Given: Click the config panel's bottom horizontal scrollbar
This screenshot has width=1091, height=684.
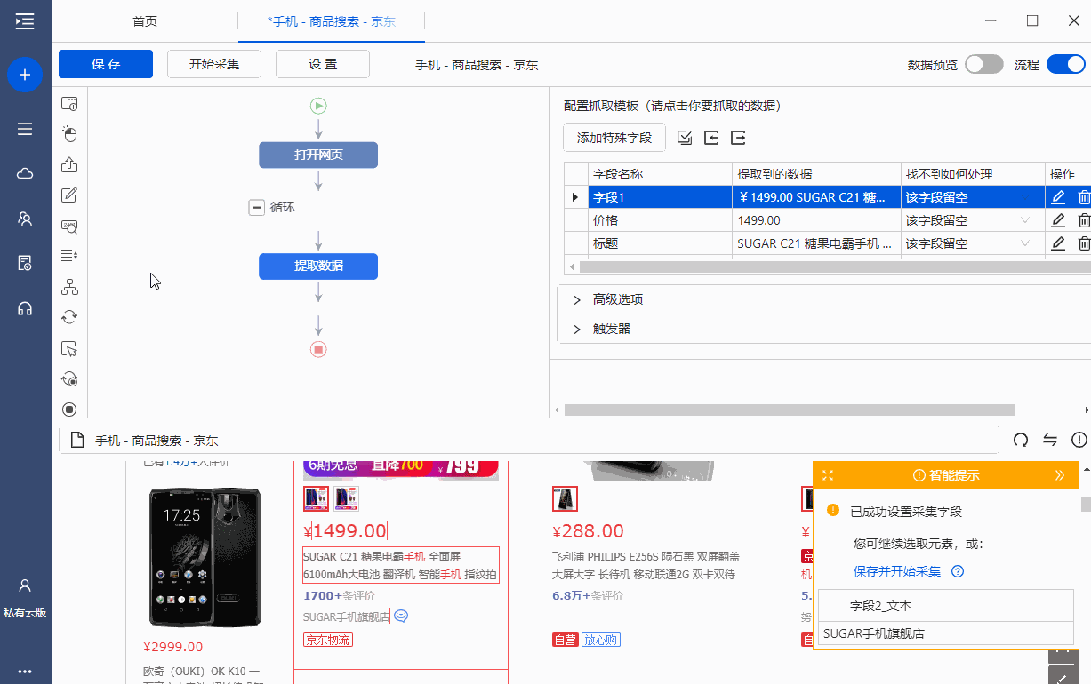Looking at the screenshot, I should click(x=790, y=410).
